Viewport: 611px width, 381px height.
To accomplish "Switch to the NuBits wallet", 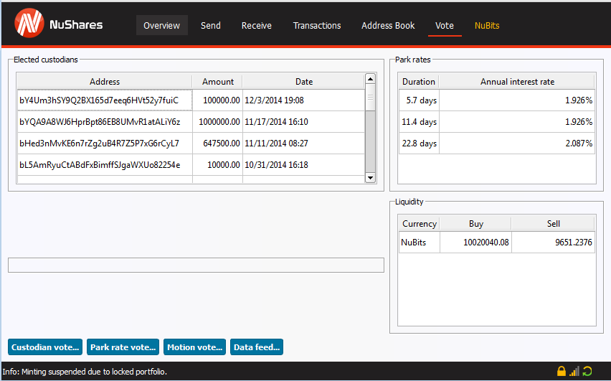I will coord(487,25).
